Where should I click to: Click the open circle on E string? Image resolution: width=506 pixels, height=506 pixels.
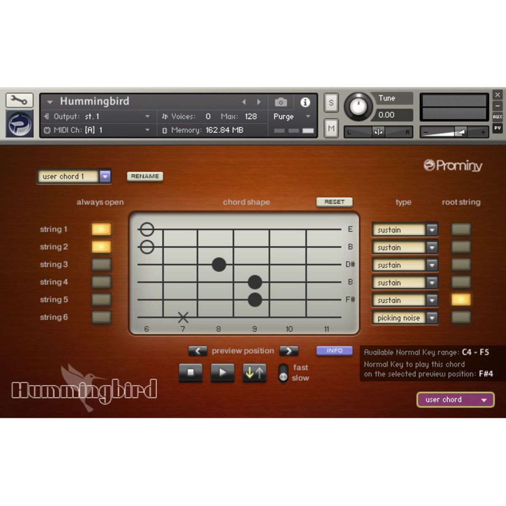click(147, 229)
